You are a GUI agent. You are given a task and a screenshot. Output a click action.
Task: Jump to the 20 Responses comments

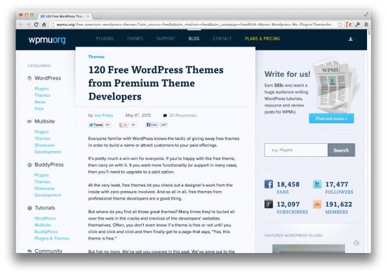pyautogui.click(x=183, y=115)
